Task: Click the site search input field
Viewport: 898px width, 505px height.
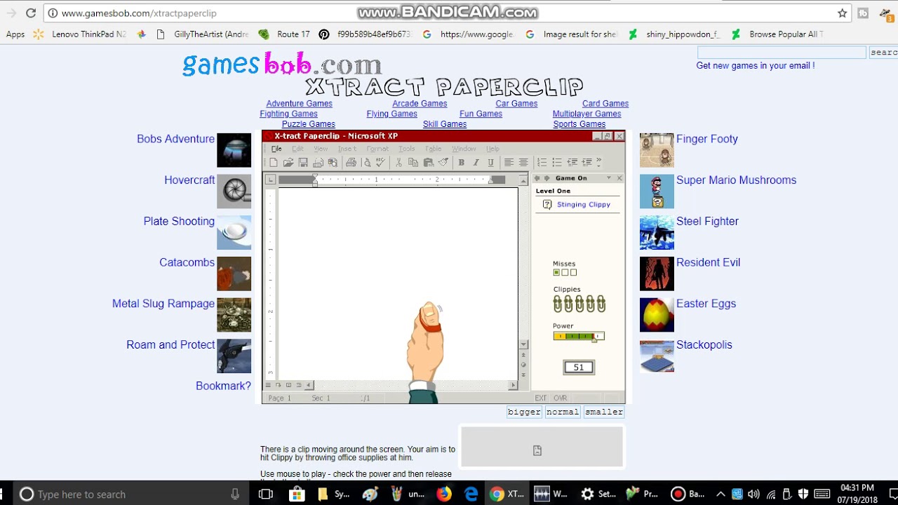Action: 782,53
